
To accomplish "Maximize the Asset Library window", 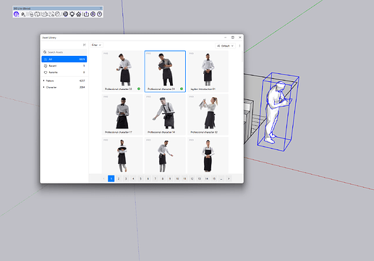I will click(233, 37).
